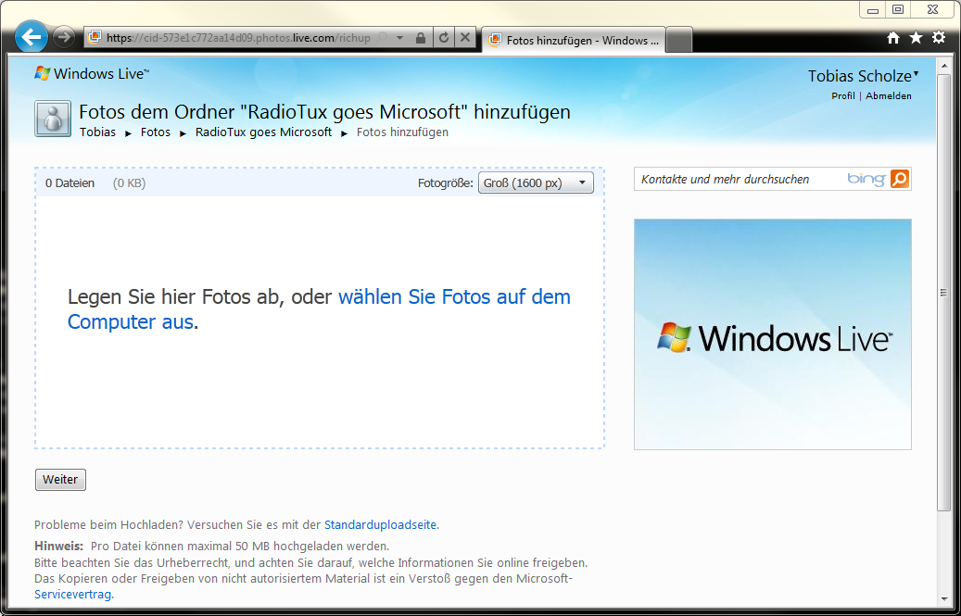Image resolution: width=961 pixels, height=616 pixels.
Task: Click the Windows Live advertisement banner
Action: 773,334
